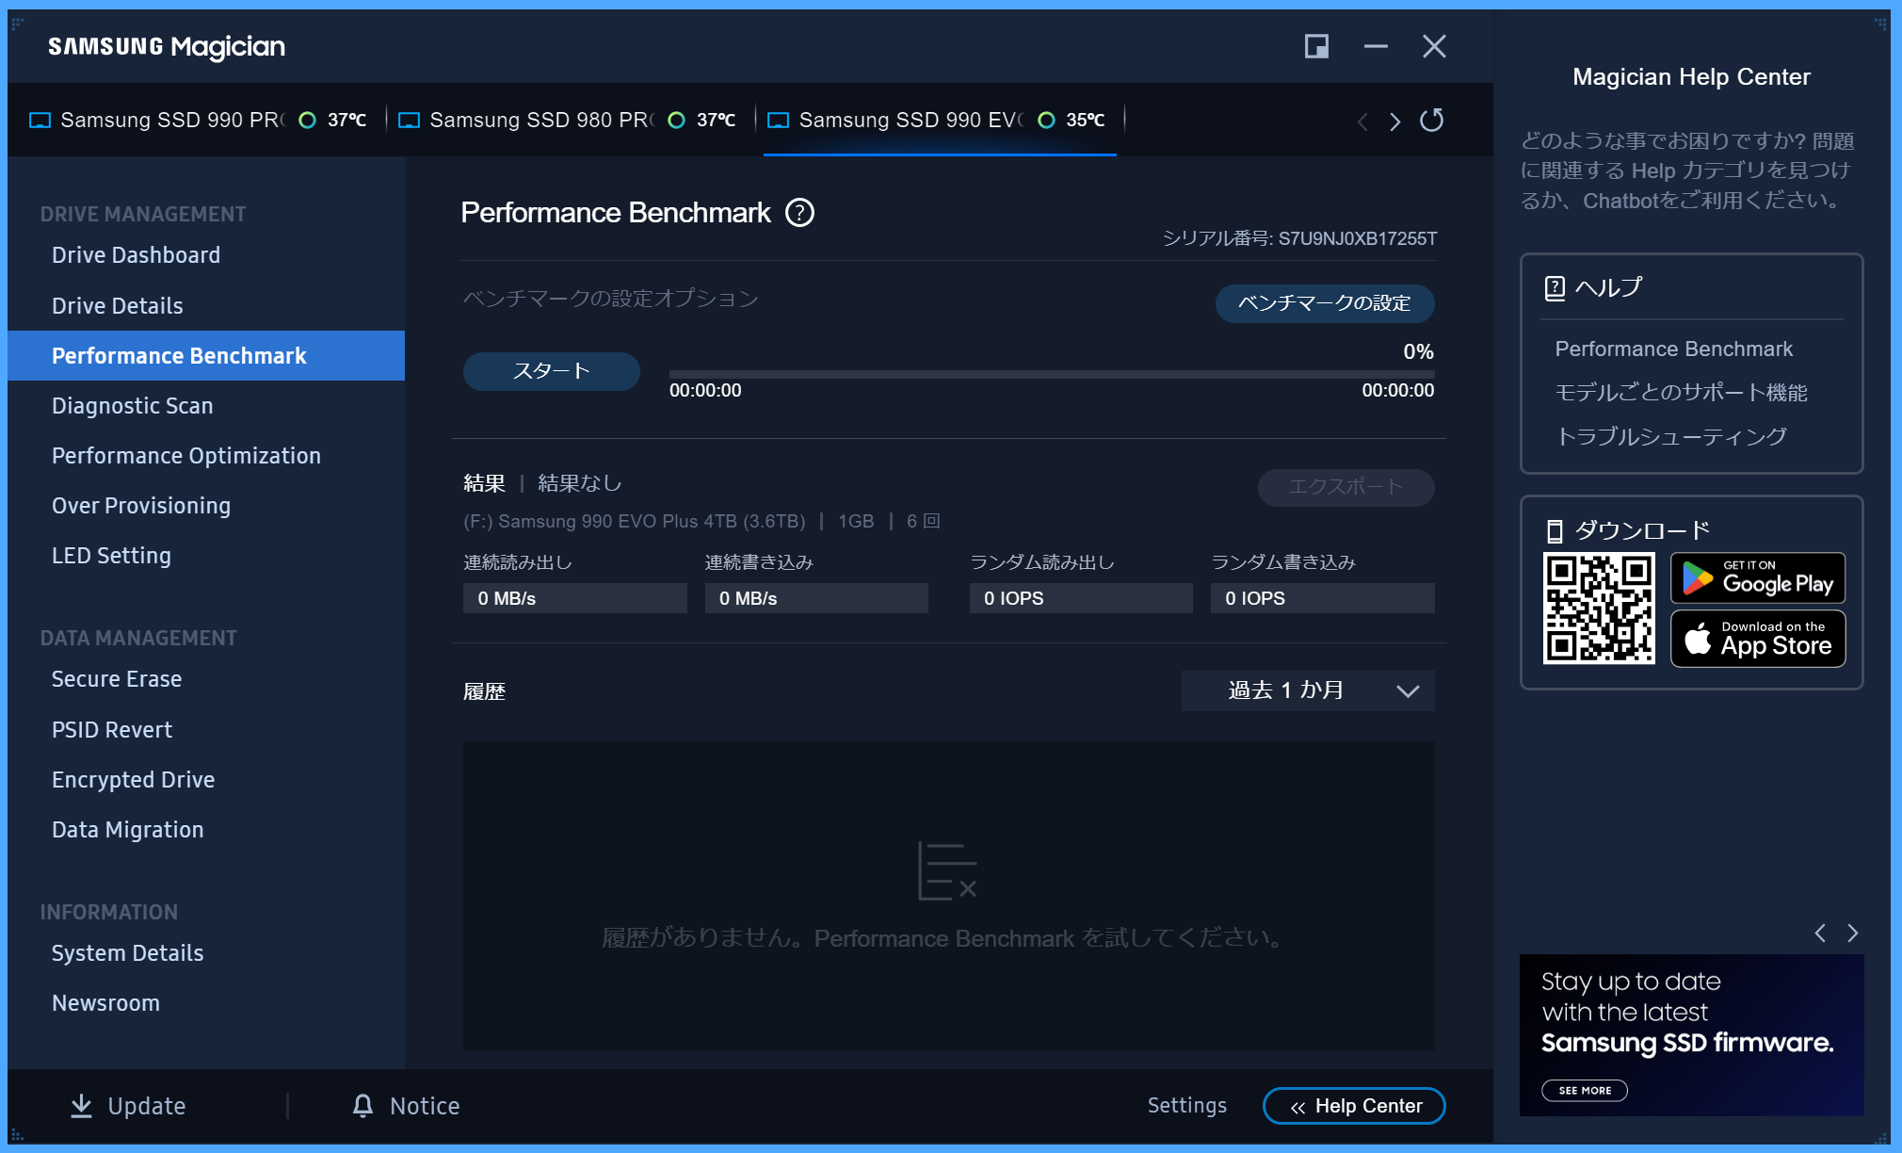Click the Notice bell icon

coord(363,1106)
